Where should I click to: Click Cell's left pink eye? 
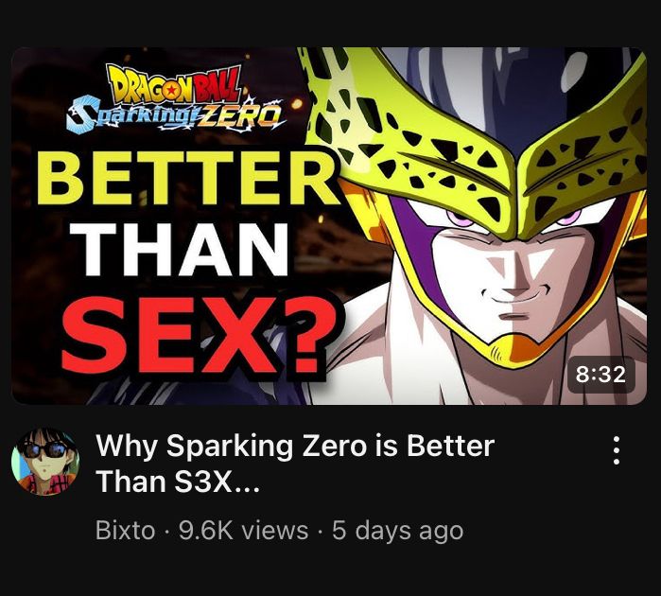point(461,219)
